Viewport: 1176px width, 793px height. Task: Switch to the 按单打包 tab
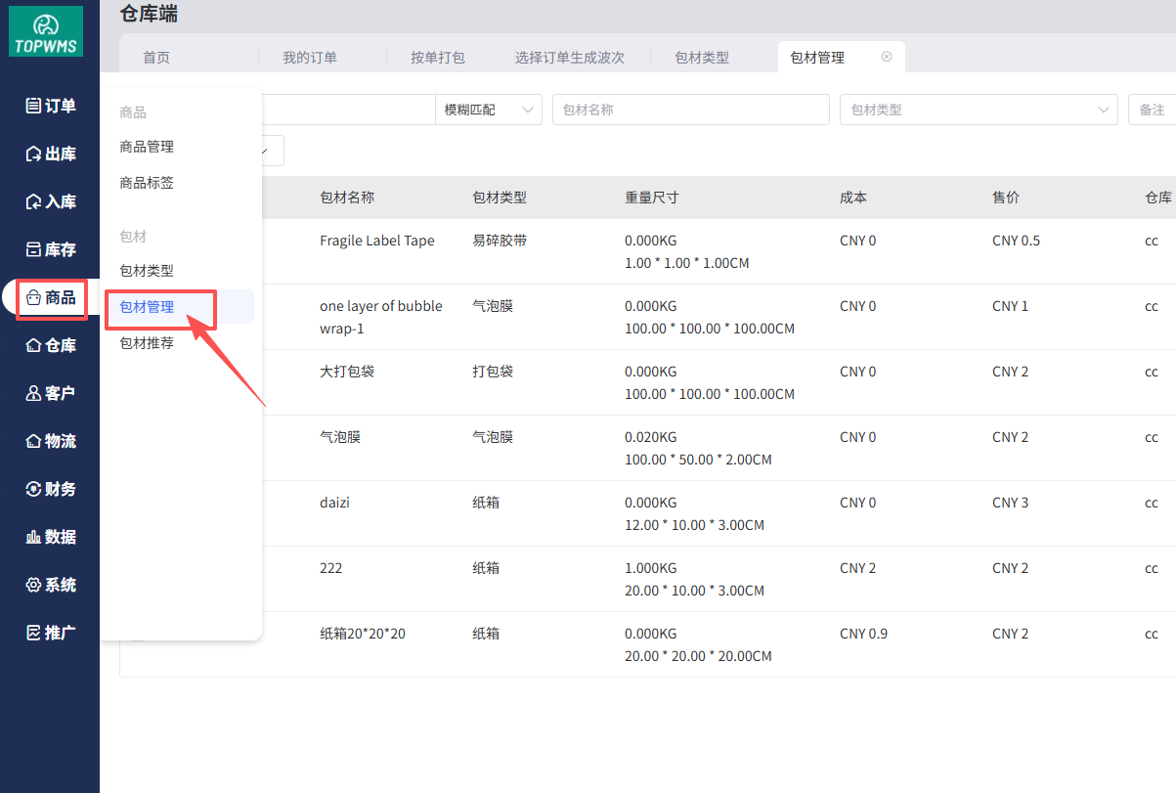coord(438,58)
